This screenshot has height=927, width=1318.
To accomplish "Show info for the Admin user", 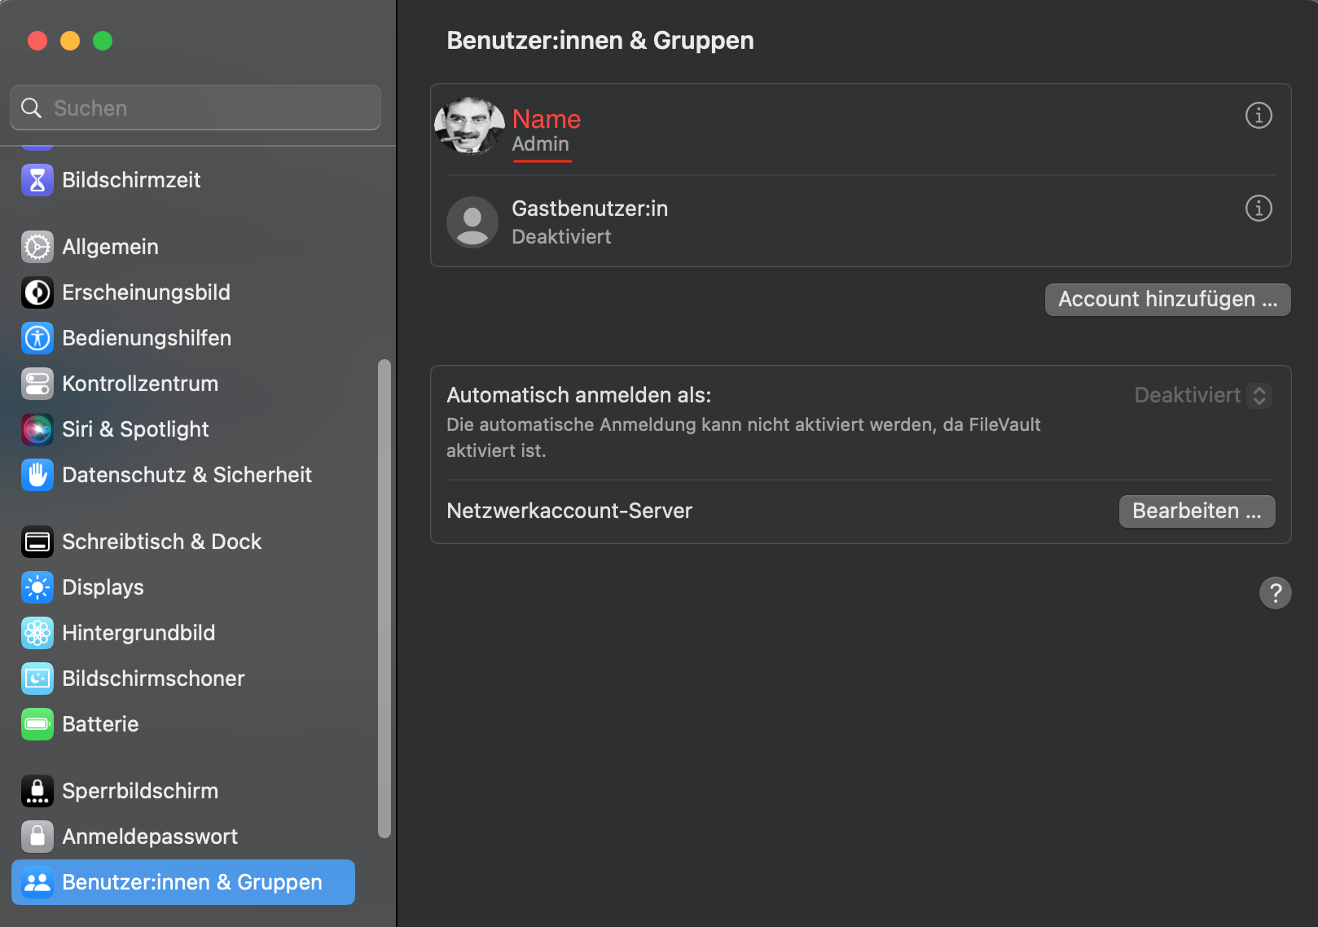I will (x=1259, y=116).
